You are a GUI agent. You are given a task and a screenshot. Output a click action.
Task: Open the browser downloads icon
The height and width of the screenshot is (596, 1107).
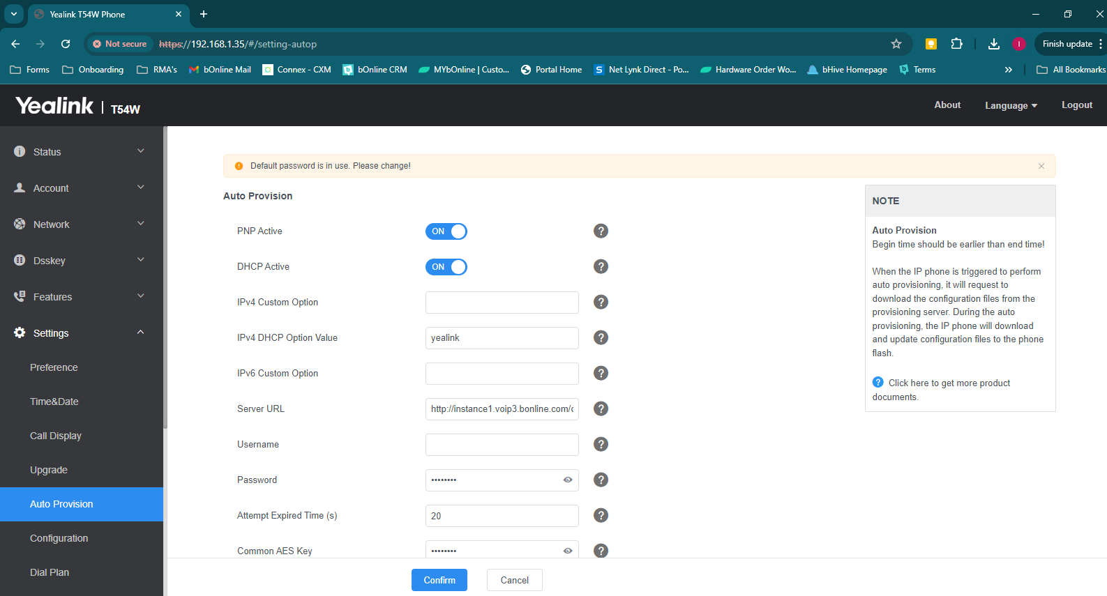click(994, 44)
